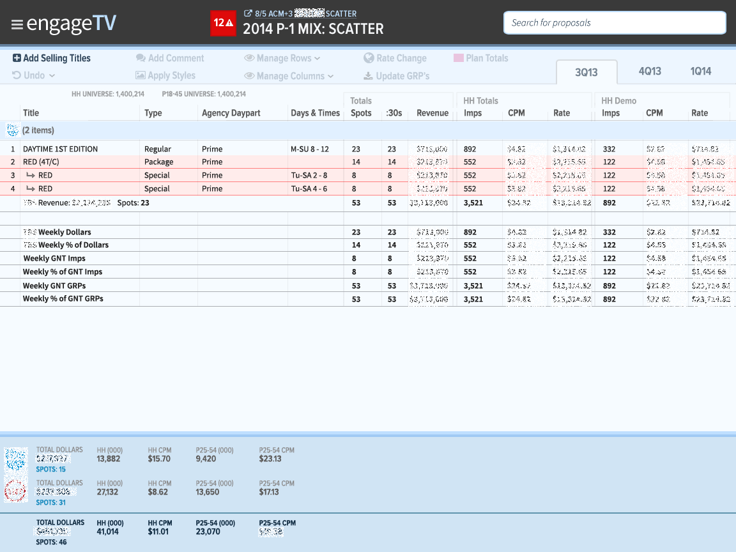
Task: Click the network logo in group row
Action: tap(12, 130)
